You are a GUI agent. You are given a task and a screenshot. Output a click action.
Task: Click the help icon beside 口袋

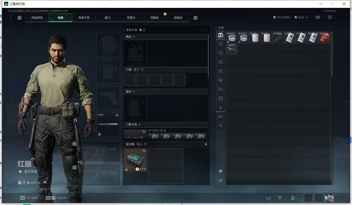coord(142,70)
